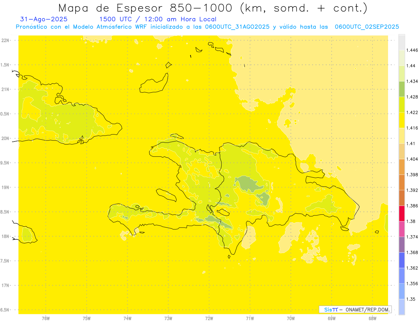
Task: Click the yellow-green colorbar segment between 1.422 and 1.428
Action: (x=402, y=105)
